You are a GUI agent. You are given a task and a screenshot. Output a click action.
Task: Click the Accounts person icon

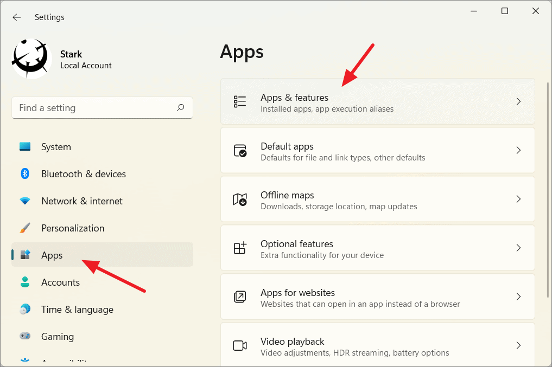[25, 282]
